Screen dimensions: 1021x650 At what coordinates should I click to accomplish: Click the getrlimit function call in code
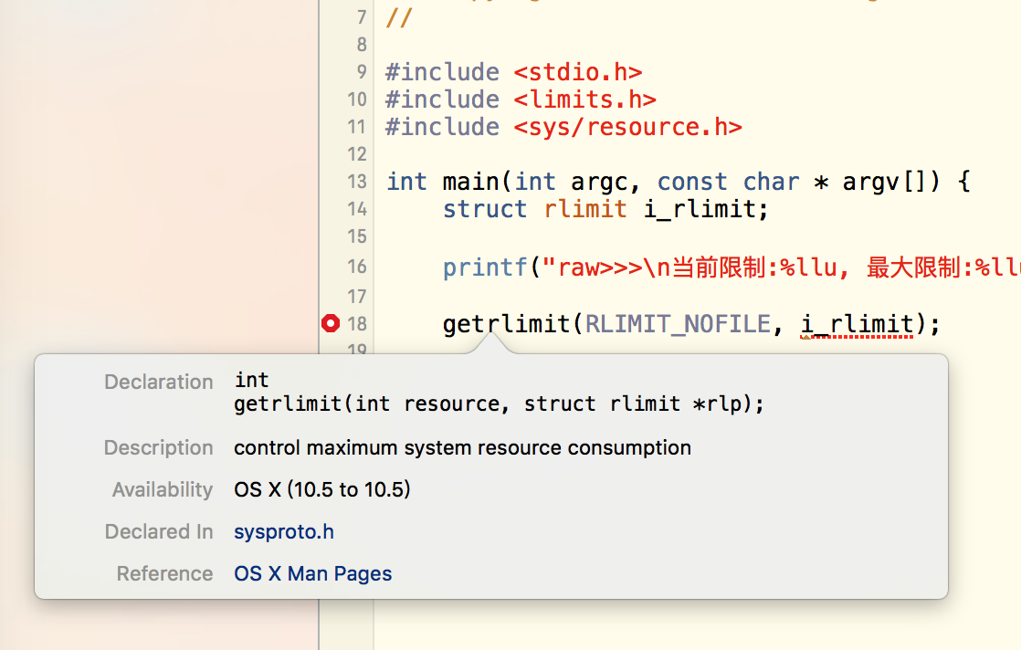click(x=506, y=323)
